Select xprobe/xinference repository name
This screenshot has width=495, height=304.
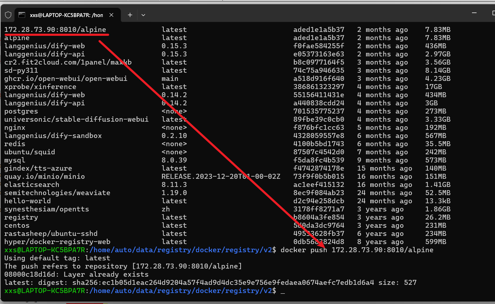[x=40, y=87]
